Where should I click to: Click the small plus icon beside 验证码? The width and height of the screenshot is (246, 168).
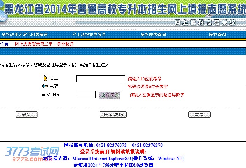pos(44,95)
